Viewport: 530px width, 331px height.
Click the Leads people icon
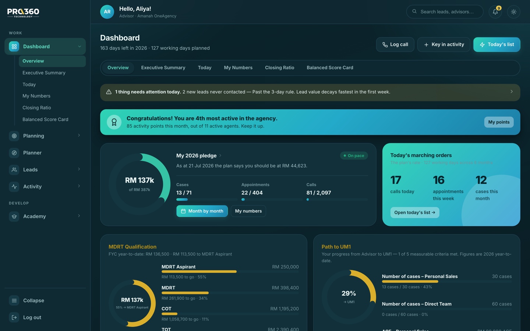(14, 170)
